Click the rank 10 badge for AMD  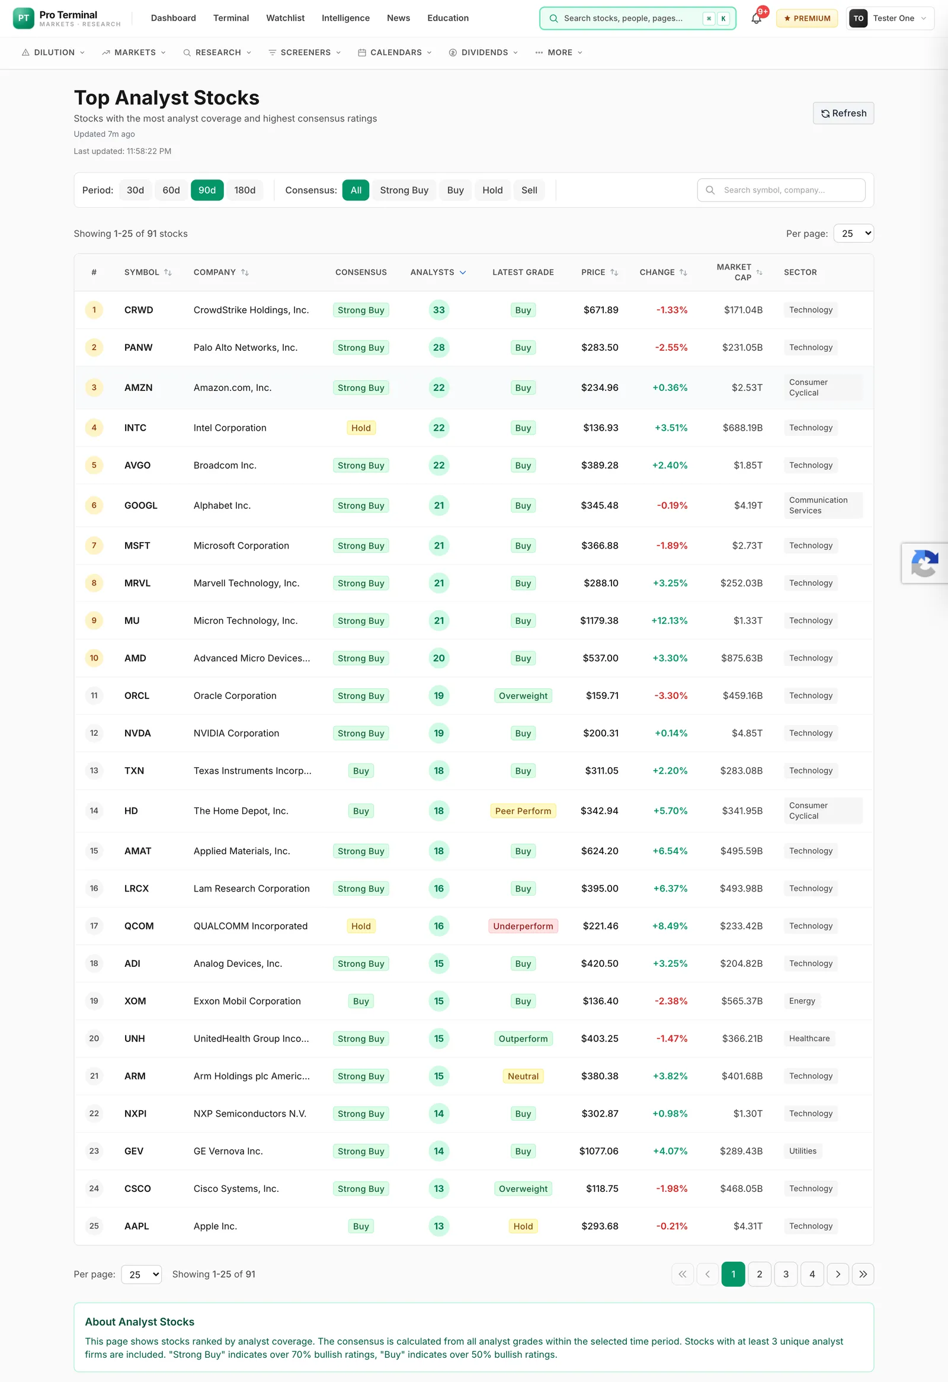coord(94,658)
